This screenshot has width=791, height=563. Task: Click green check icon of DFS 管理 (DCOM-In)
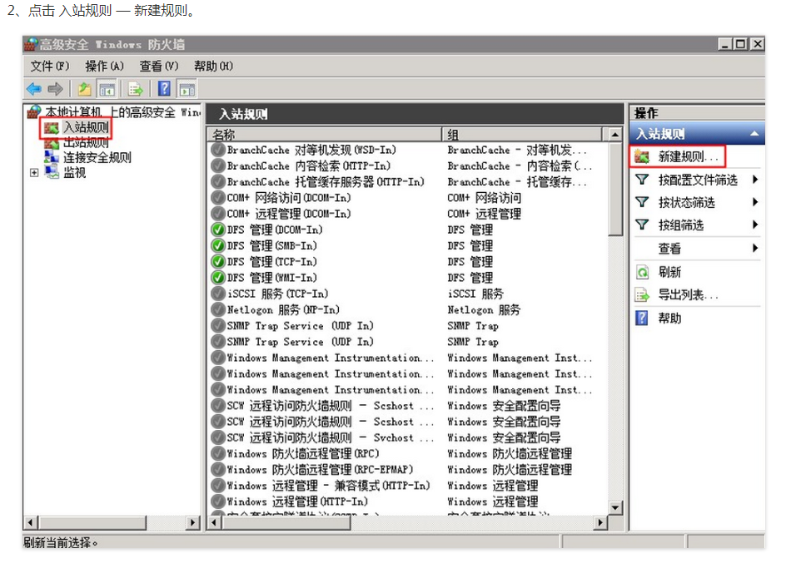click(x=218, y=230)
